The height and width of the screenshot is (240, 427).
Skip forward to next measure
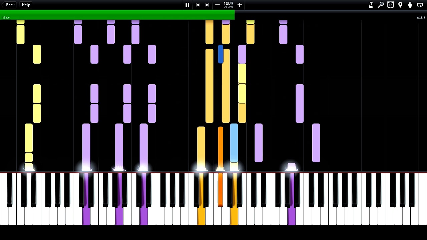coord(207,5)
